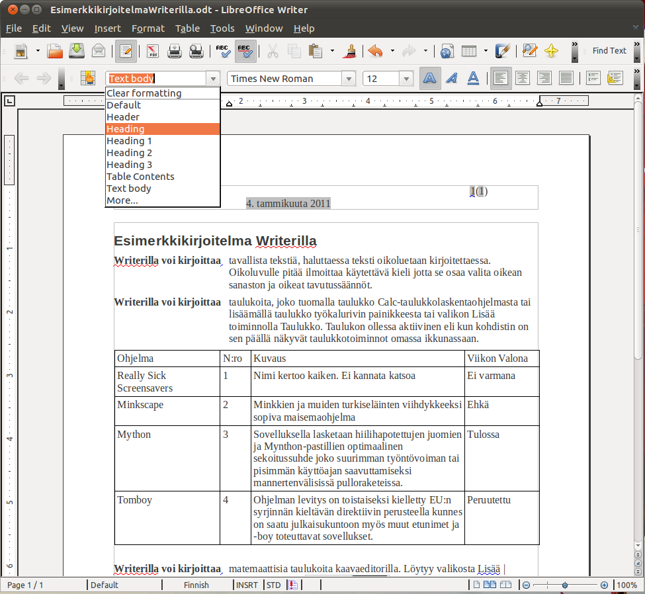645x594 pixels.
Task: Open the Redo history dropdown arrow
Action: 425,51
